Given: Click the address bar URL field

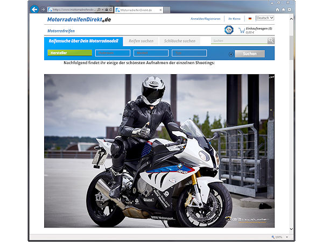Looking at the screenshot, I should (74, 10).
